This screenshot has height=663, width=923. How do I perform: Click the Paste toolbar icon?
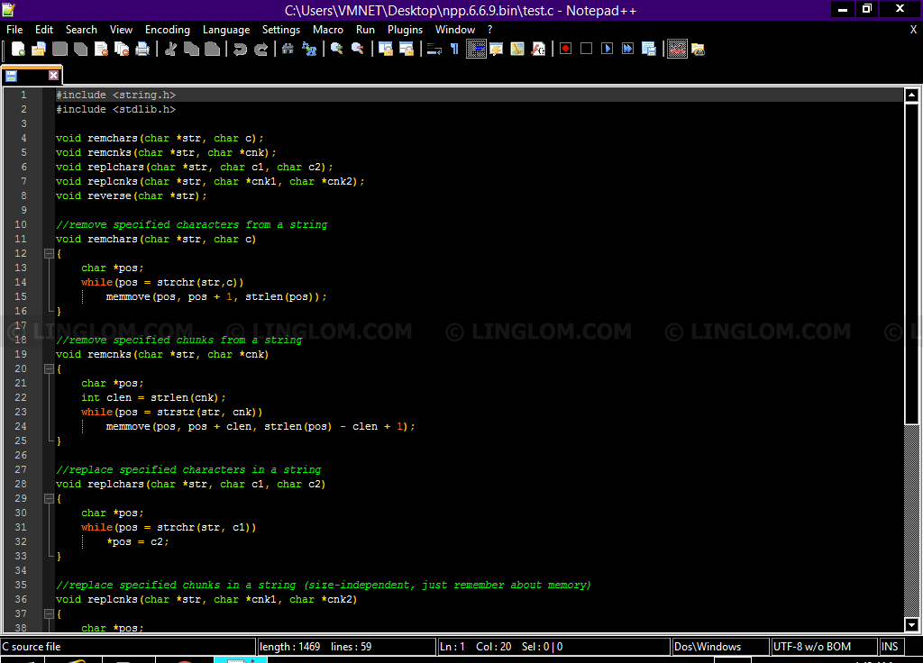coord(212,50)
